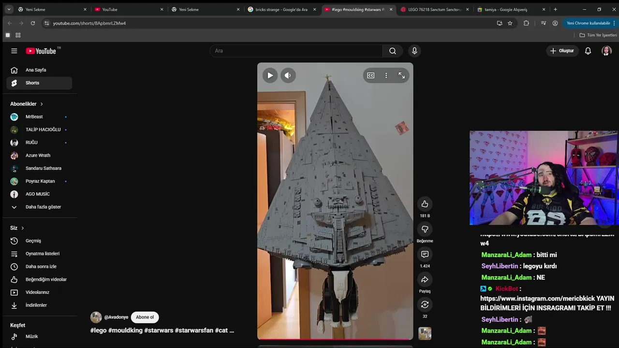Expand the Abonelikler section chevron
The height and width of the screenshot is (348, 619).
42,104
